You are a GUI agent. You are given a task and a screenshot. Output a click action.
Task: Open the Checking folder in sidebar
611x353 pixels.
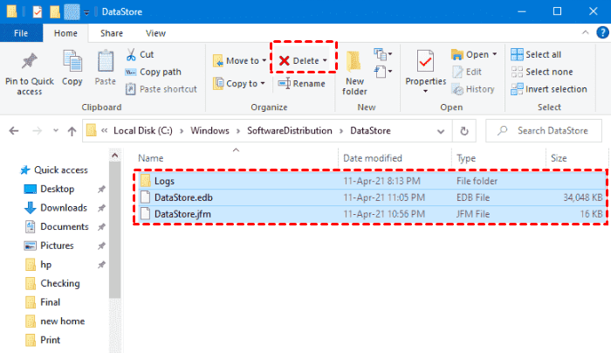click(x=52, y=283)
